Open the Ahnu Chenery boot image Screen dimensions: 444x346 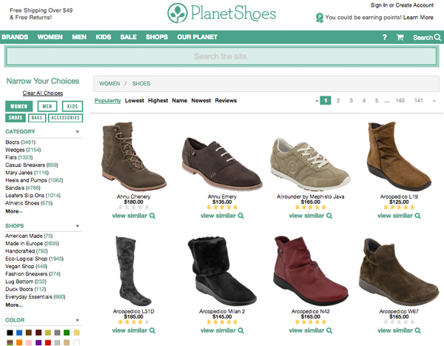coord(134,156)
